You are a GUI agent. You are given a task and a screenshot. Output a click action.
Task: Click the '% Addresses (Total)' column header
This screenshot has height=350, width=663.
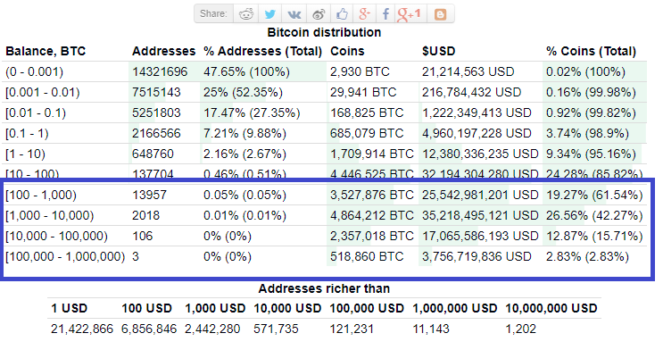[x=262, y=51]
